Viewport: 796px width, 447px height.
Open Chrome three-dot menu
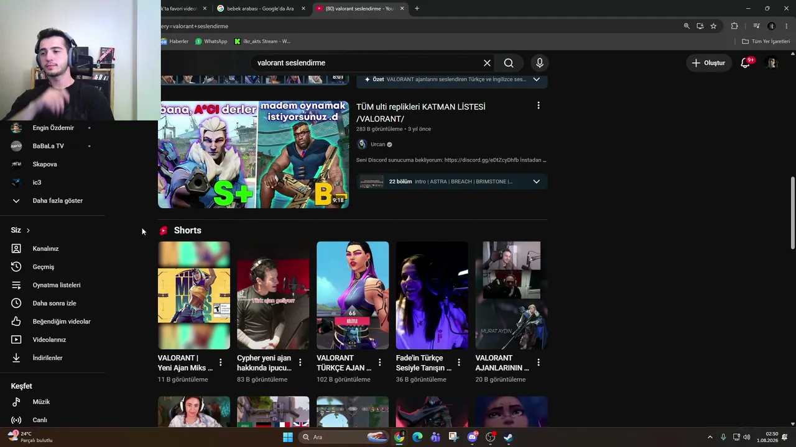(x=787, y=26)
